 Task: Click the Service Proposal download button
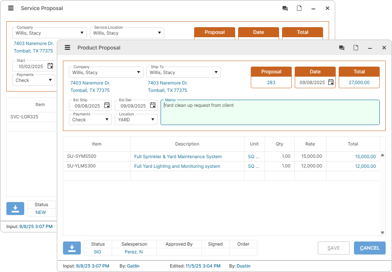(15, 209)
